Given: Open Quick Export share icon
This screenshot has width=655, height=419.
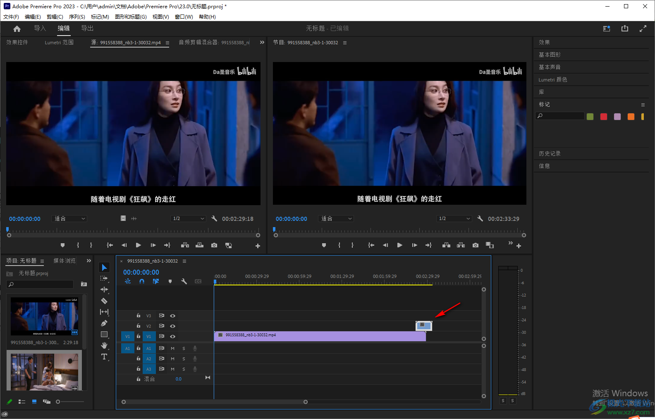Looking at the screenshot, I should (625, 29).
